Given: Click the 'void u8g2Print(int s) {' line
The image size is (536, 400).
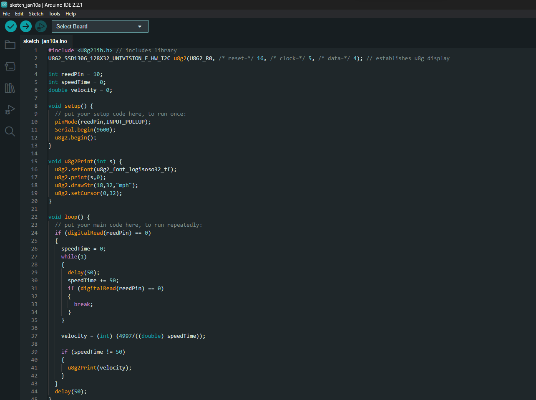Looking at the screenshot, I should tap(85, 161).
